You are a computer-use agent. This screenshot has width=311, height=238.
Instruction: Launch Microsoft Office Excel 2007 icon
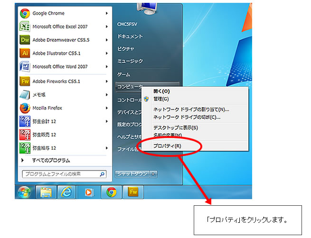coord(25,27)
